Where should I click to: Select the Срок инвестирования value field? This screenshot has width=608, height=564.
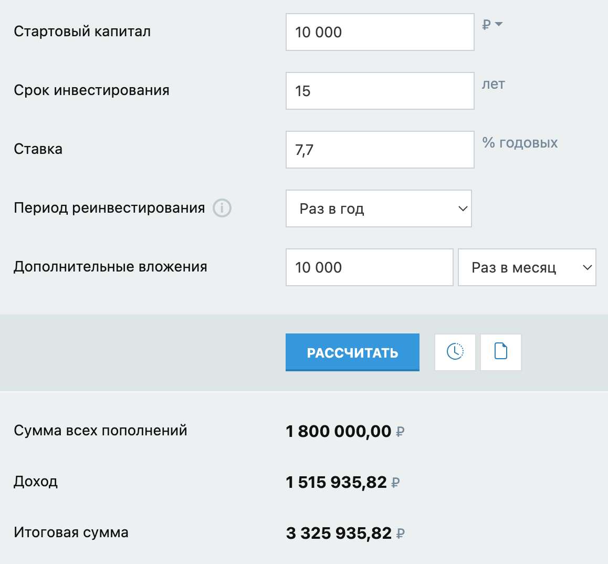coord(380,91)
